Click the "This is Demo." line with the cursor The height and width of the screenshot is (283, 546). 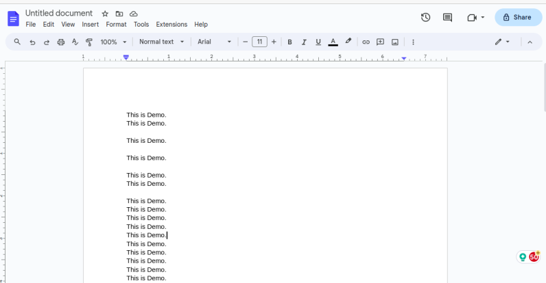pyautogui.click(x=146, y=235)
